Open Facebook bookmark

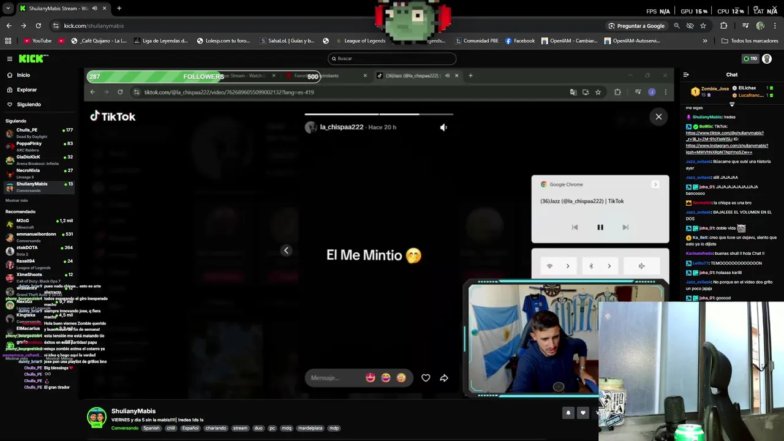tap(520, 41)
